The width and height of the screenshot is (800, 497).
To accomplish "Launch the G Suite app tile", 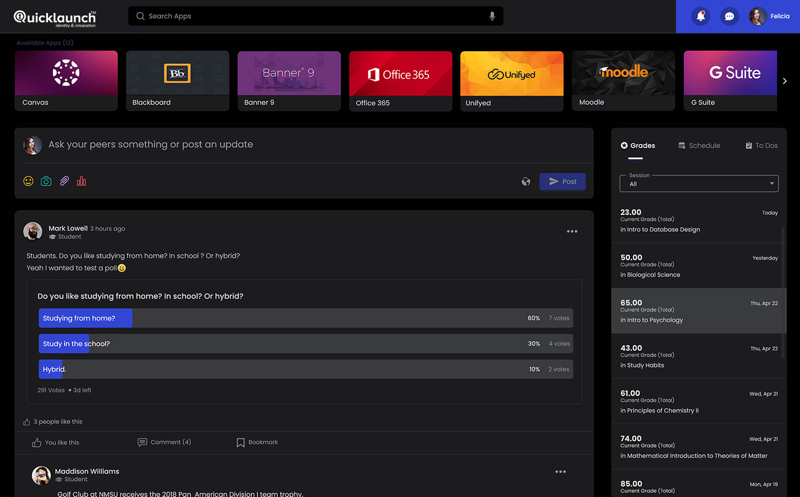I will click(x=730, y=80).
